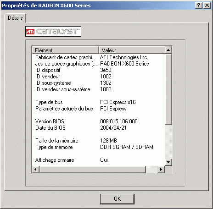Click the value 008.015.106.000
The image size is (213, 209).
coord(119,121)
